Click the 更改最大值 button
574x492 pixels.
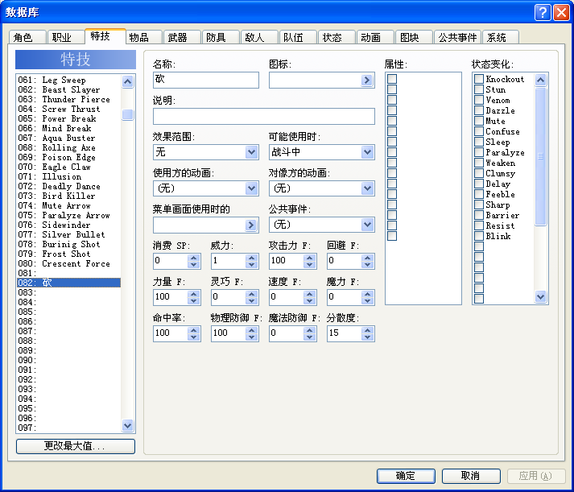(76, 446)
